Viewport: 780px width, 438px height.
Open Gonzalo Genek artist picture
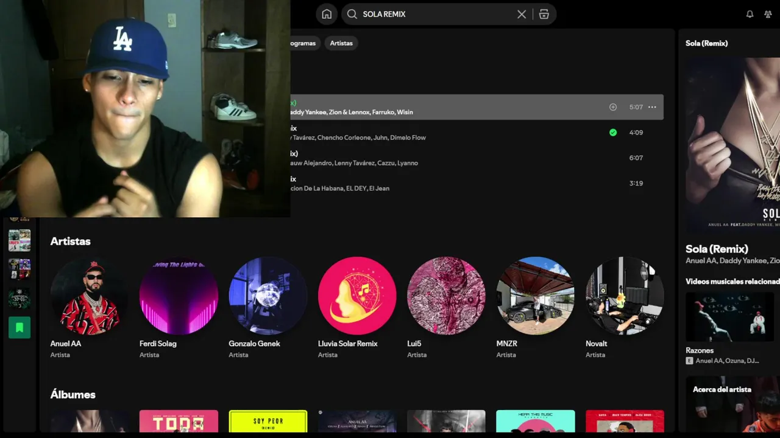268,296
